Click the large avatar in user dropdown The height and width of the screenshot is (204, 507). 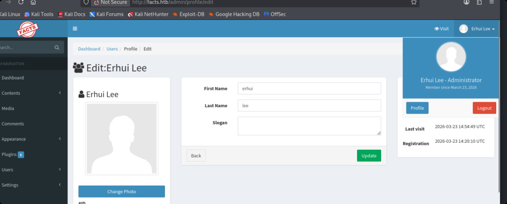[x=451, y=56]
